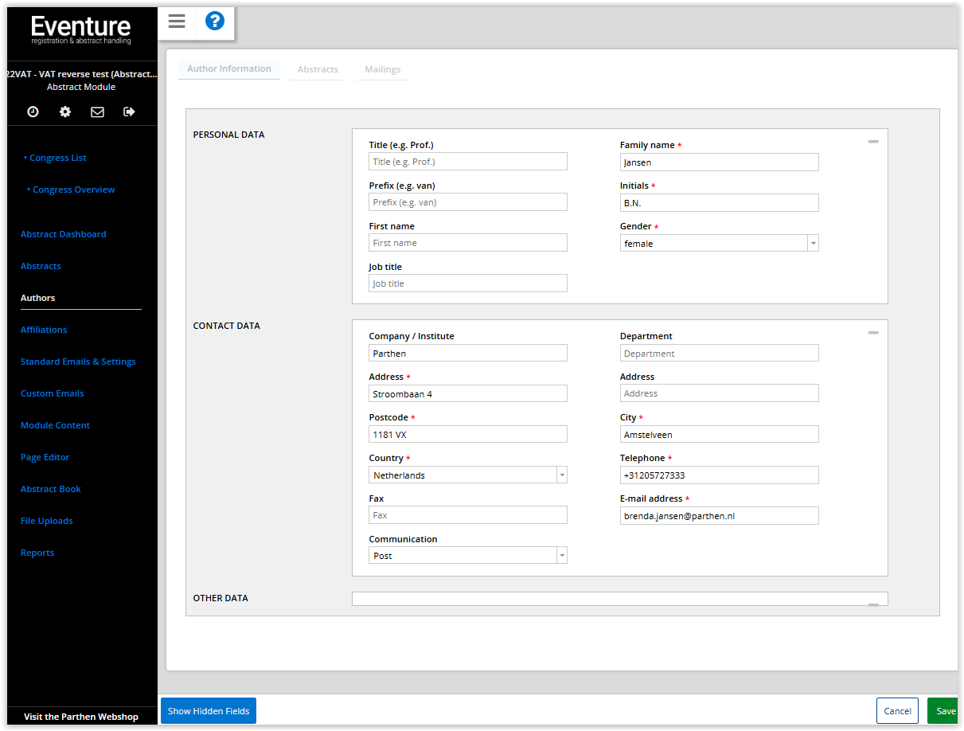Click the blue help question mark icon
964x731 pixels.
[215, 21]
